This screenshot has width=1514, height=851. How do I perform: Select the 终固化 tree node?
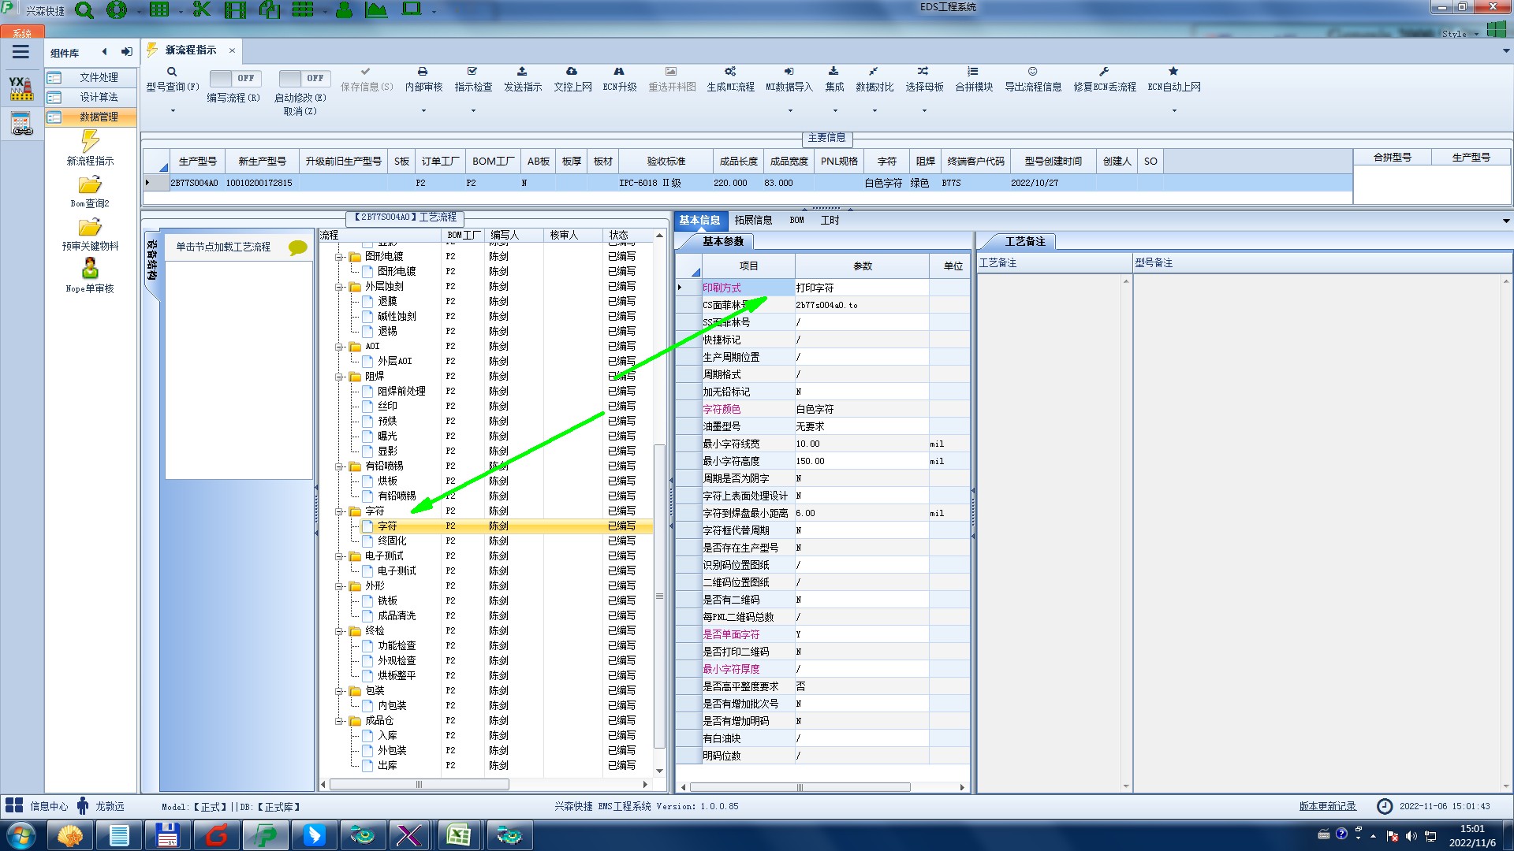click(x=392, y=541)
